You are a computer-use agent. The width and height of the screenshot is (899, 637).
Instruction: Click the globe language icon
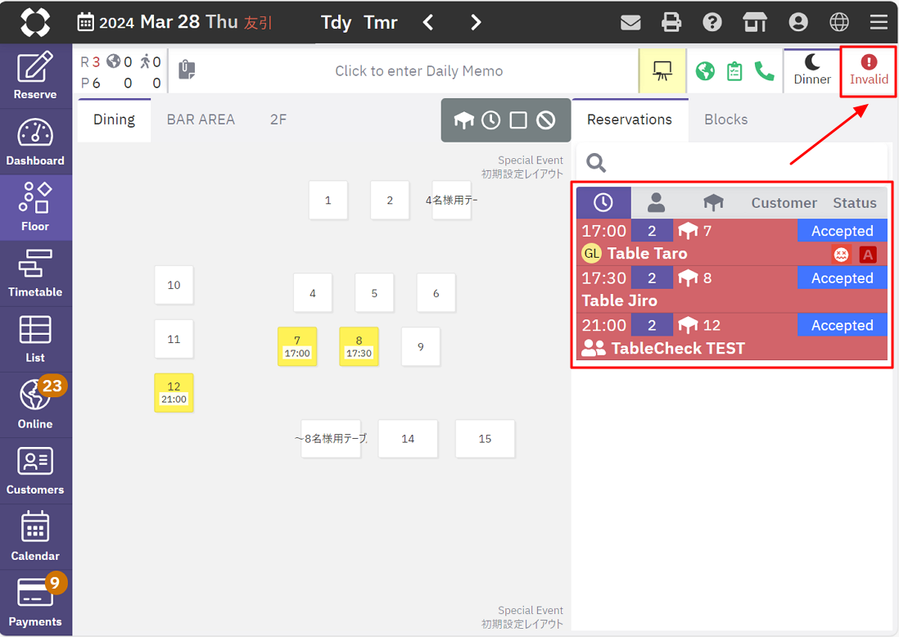[x=839, y=22]
